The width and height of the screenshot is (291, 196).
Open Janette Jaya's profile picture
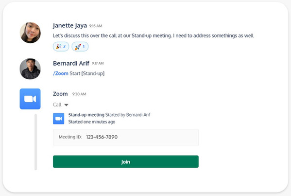tap(30, 33)
